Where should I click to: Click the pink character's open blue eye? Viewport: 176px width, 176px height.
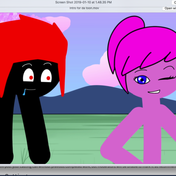142,80
